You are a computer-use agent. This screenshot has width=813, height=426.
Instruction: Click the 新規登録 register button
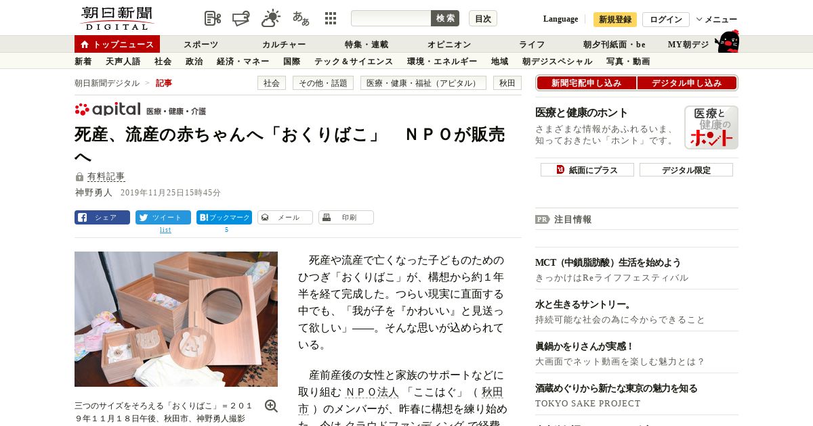(615, 20)
